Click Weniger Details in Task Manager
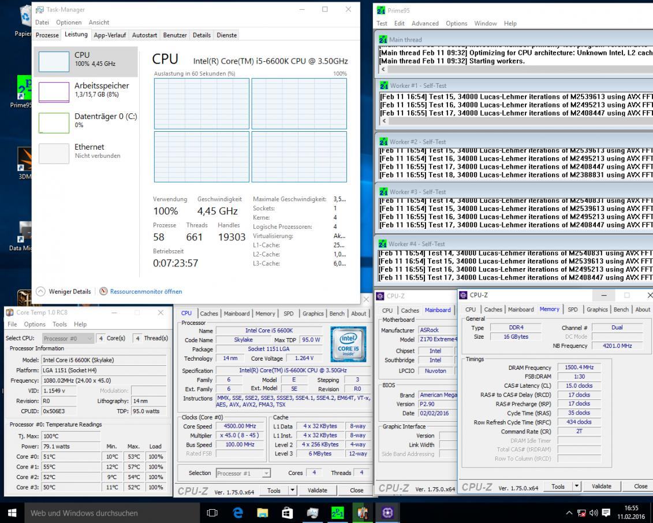This screenshot has width=653, height=523. pyautogui.click(x=69, y=291)
